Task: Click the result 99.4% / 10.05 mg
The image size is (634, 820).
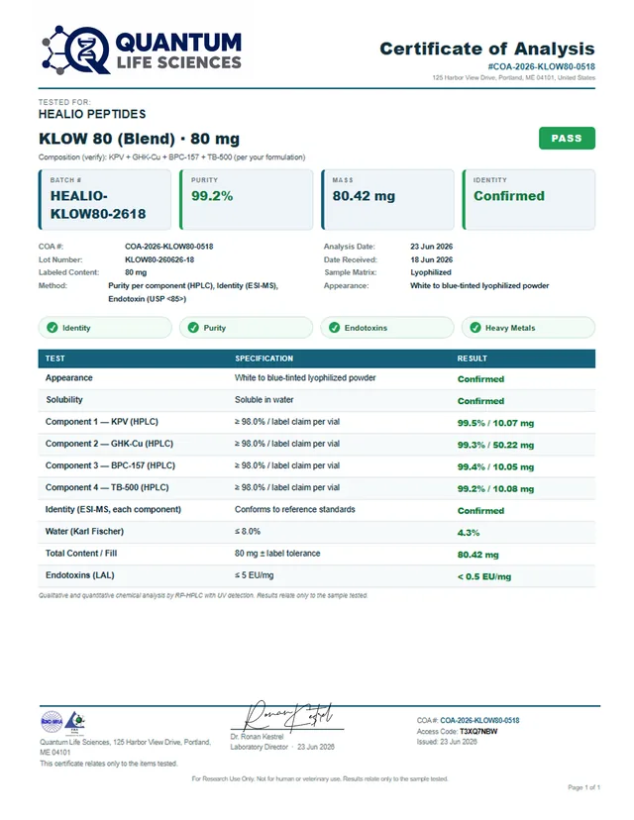Action: [x=495, y=467]
